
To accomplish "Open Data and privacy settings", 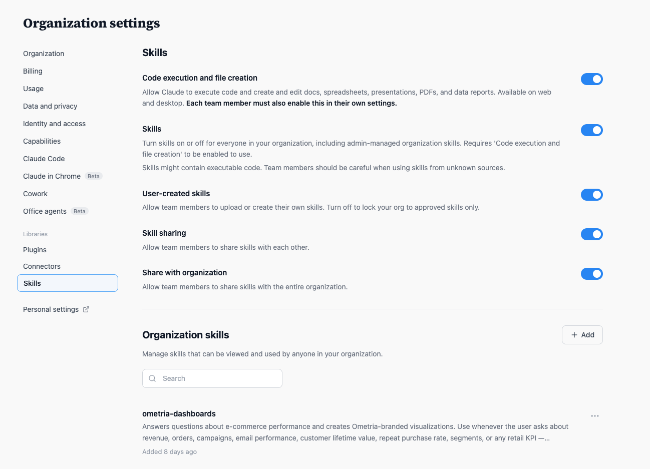I will coord(50,106).
